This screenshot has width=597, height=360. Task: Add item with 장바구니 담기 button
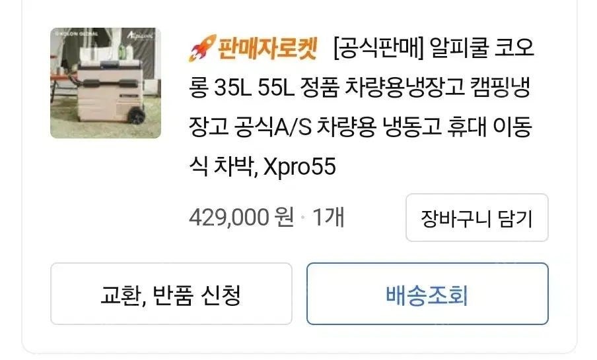coord(477,218)
